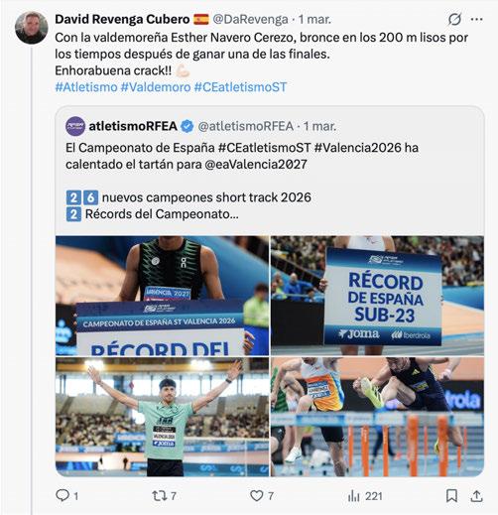This screenshot has width=498, height=515.
Task: Like the post with the heart icon
Action: [x=257, y=496]
